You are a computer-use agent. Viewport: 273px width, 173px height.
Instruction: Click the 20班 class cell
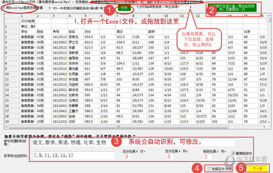pos(44,122)
